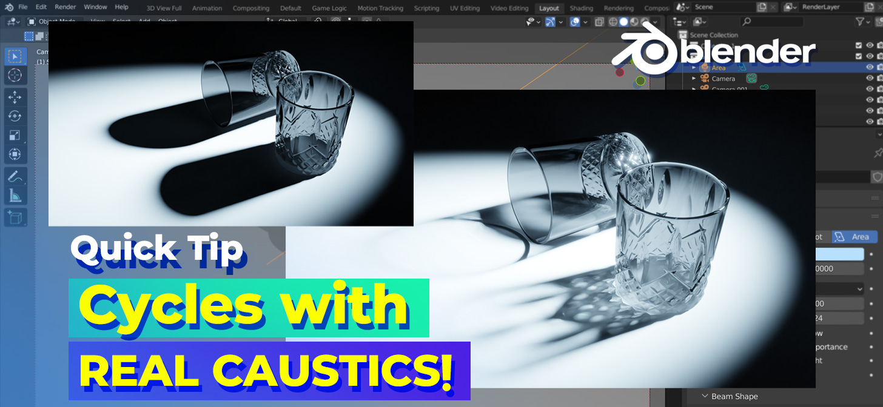Image resolution: width=883 pixels, height=407 pixels.
Task: Click the green Y axis gizmo ball
Action: (640, 81)
